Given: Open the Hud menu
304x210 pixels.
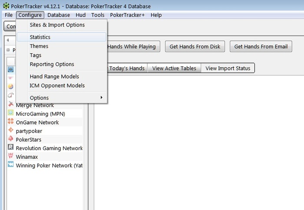Looking at the screenshot, I should pos(81,15).
